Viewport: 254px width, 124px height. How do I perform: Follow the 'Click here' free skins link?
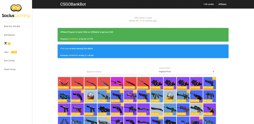[x=65, y=48]
